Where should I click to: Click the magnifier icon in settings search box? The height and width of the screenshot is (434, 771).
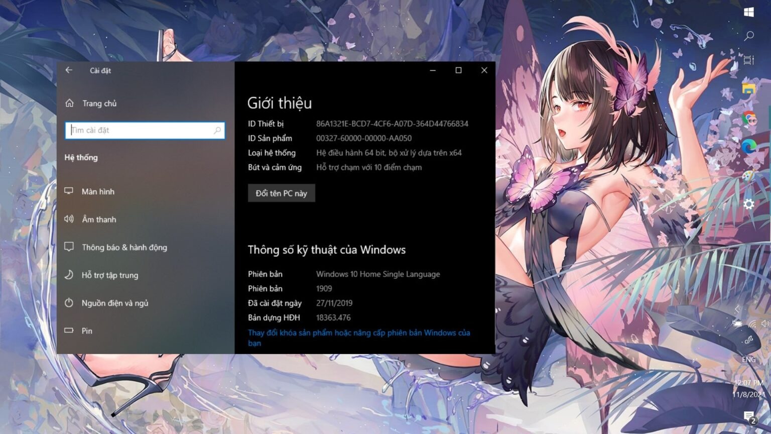217,130
